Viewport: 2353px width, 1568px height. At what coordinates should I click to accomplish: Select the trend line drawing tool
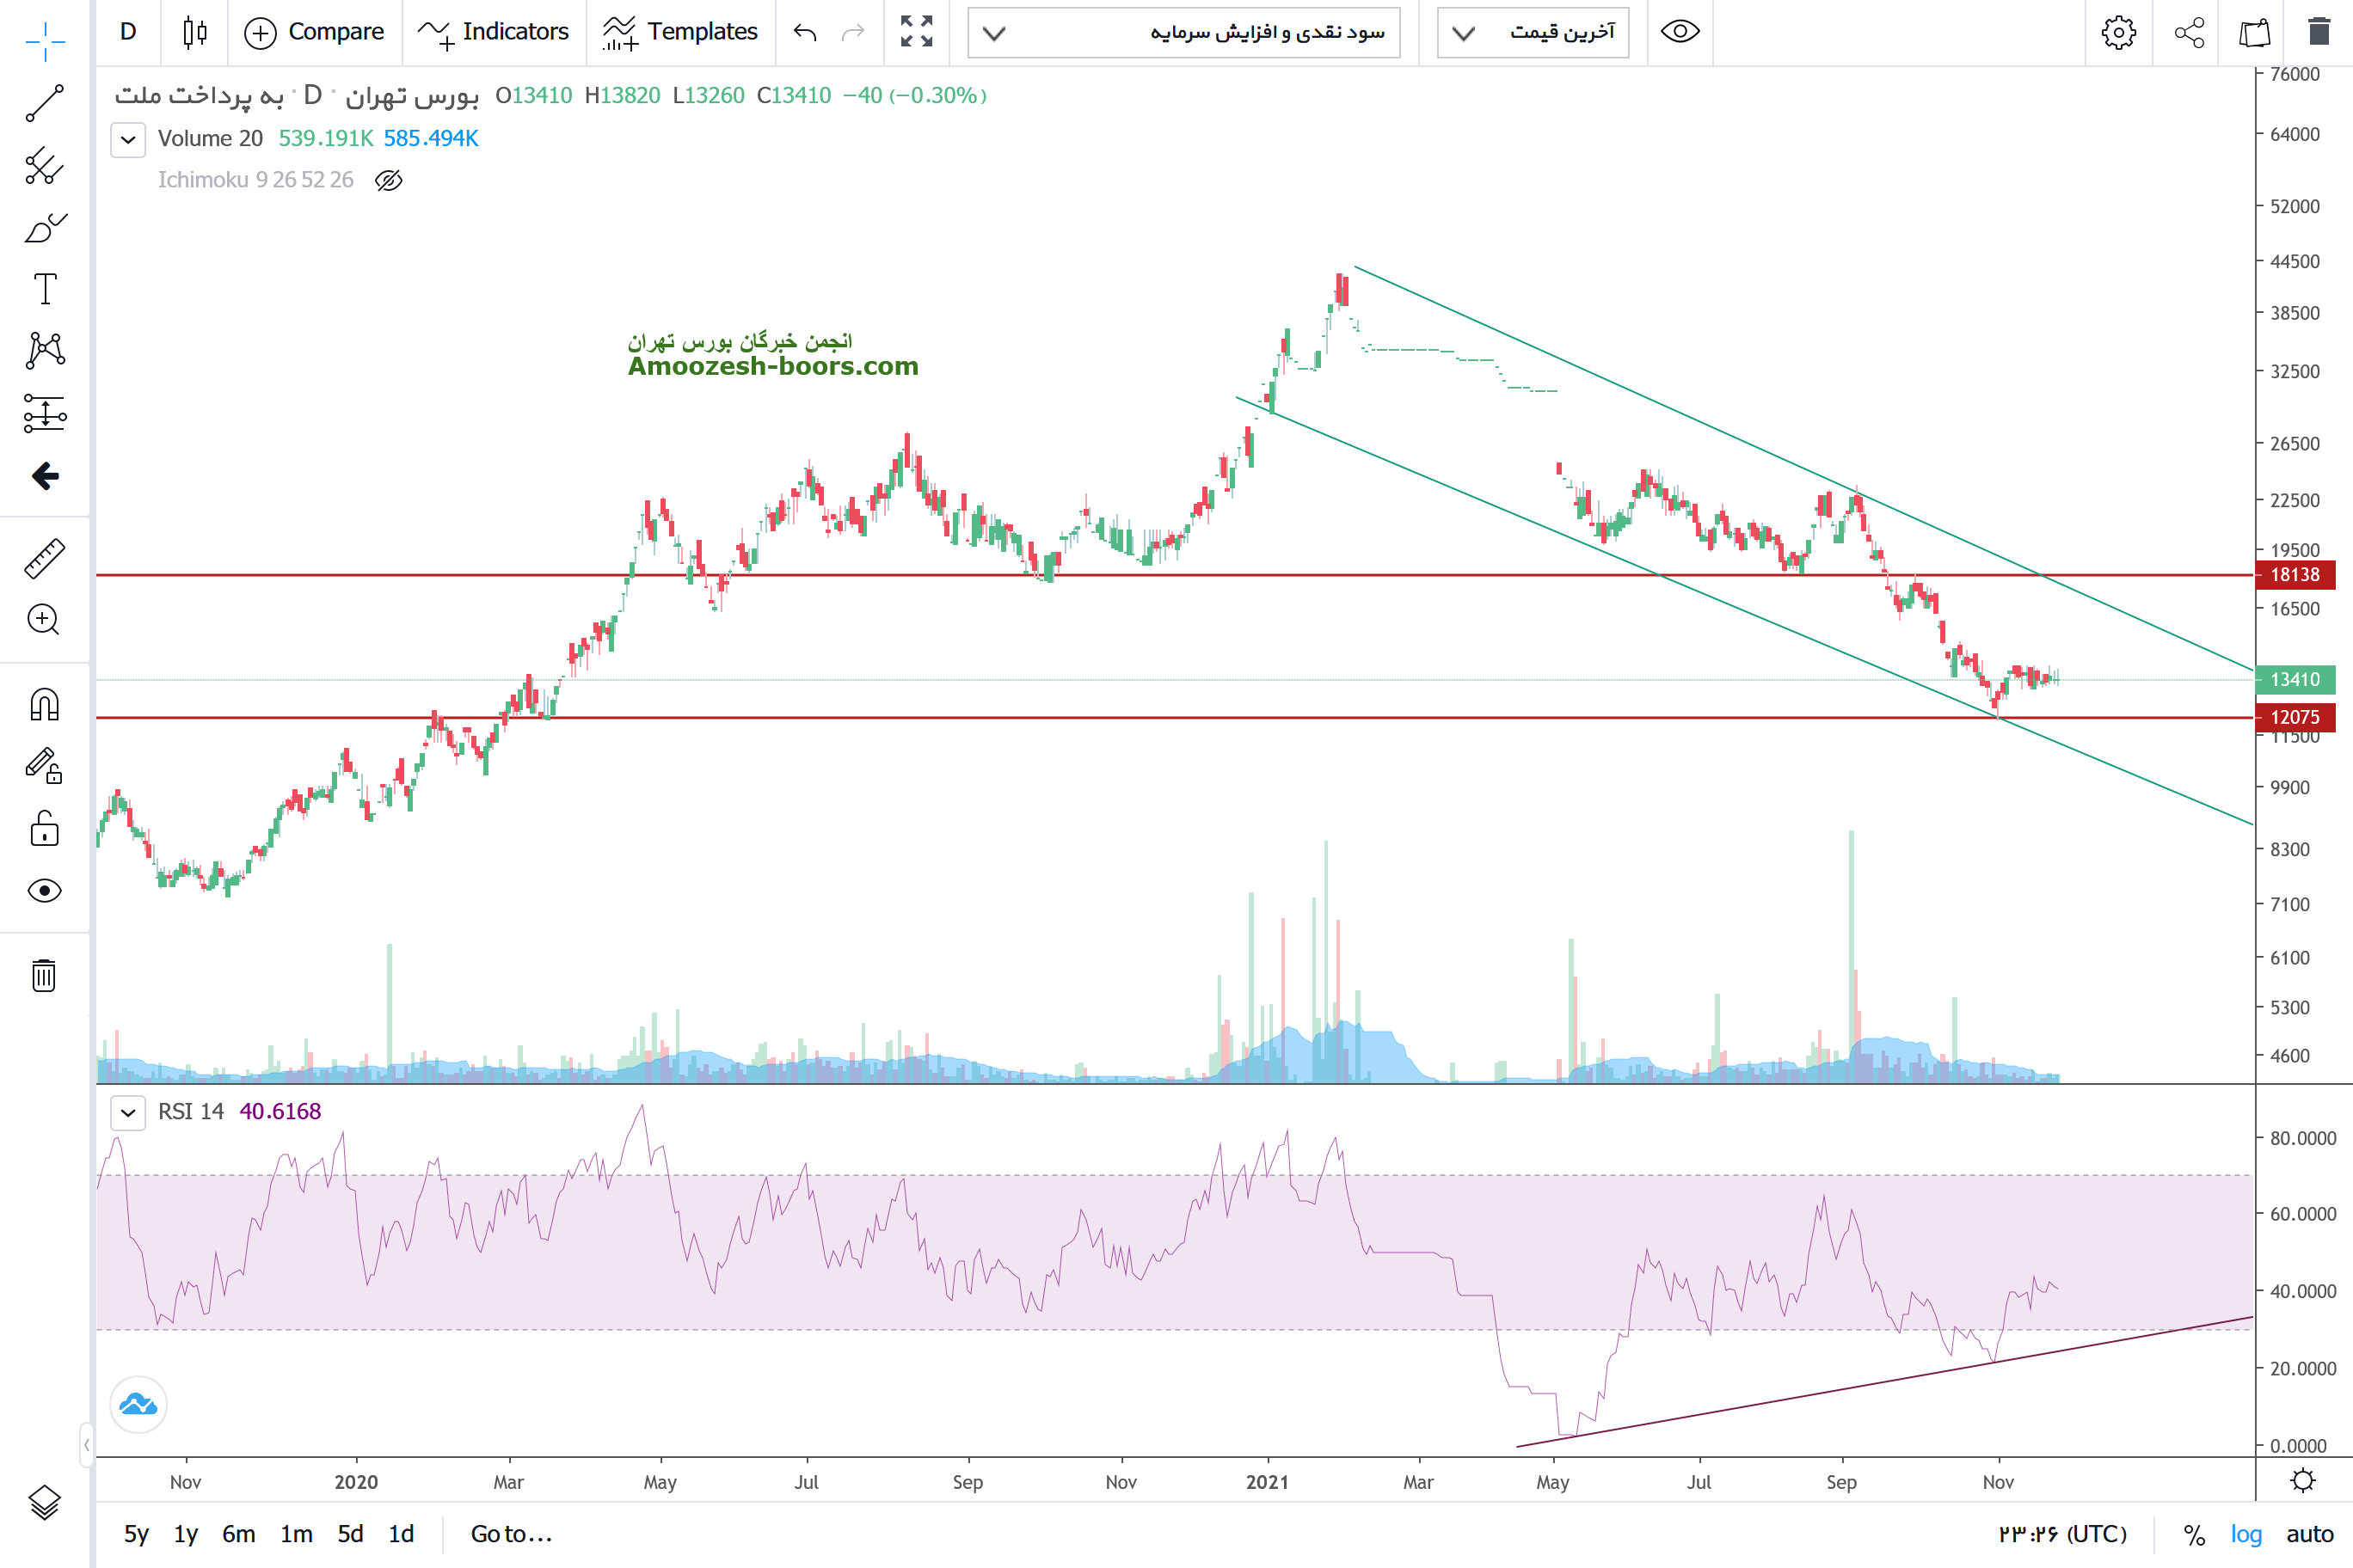click(44, 103)
